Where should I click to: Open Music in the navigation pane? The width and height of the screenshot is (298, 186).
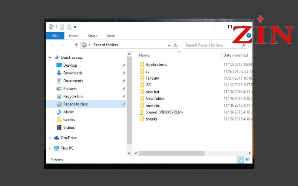pyautogui.click(x=69, y=112)
